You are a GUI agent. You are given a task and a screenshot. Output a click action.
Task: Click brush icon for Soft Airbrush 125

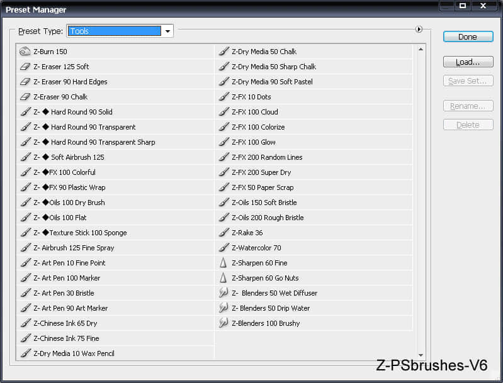(26, 157)
